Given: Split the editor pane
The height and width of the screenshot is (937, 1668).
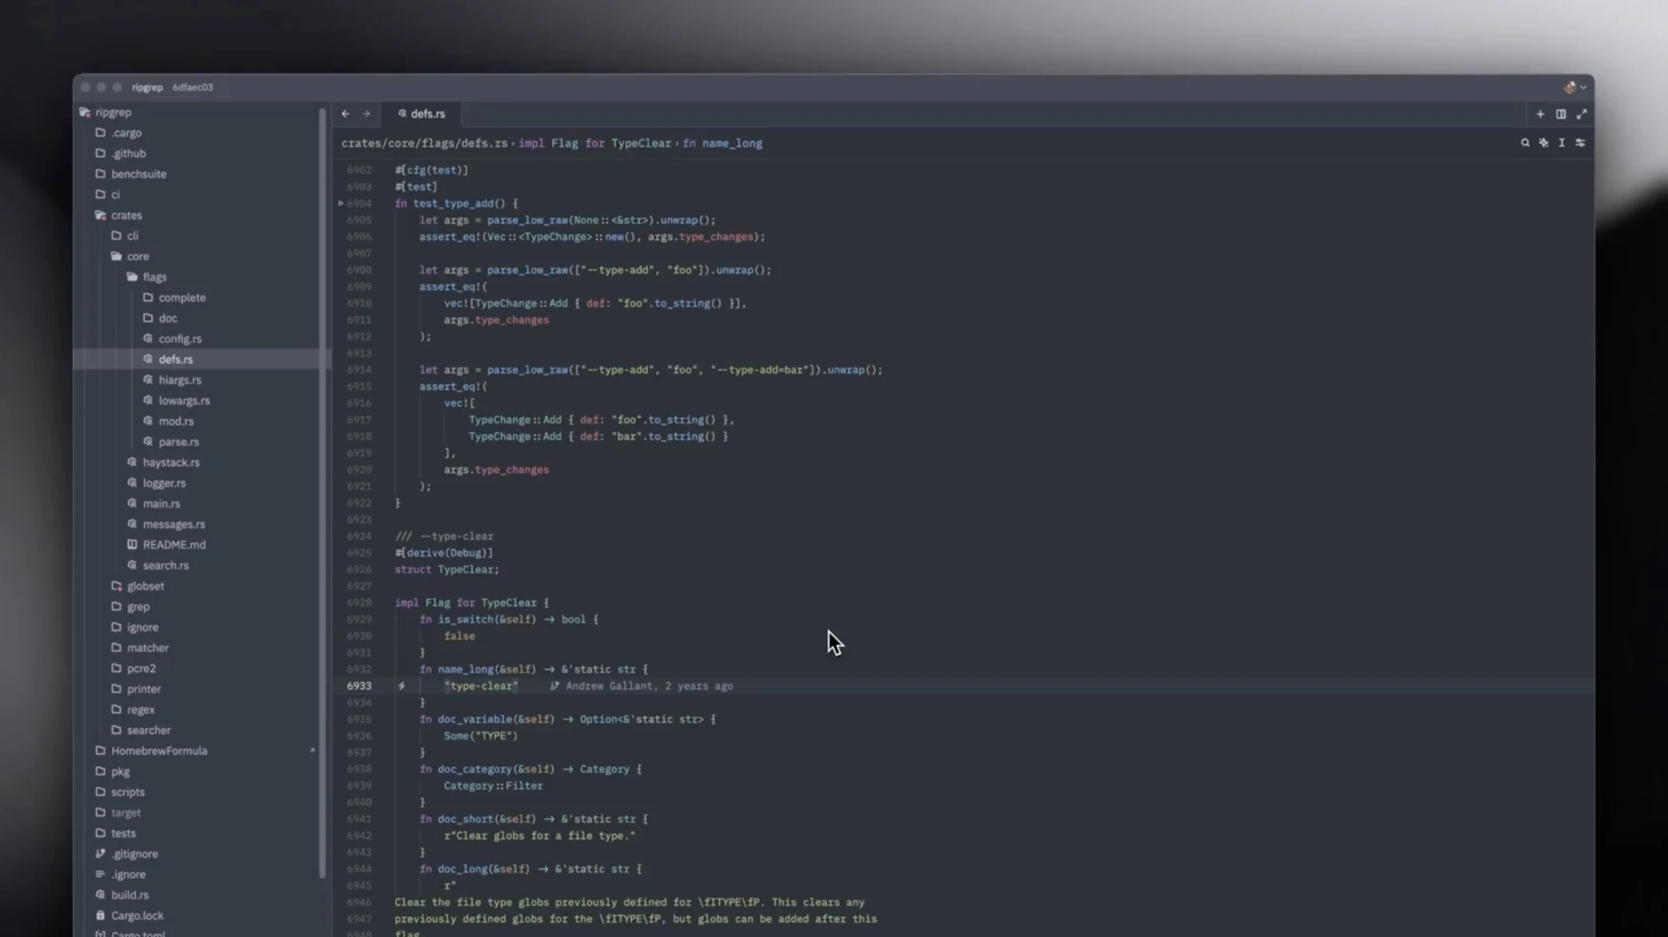Looking at the screenshot, I should [x=1560, y=114].
